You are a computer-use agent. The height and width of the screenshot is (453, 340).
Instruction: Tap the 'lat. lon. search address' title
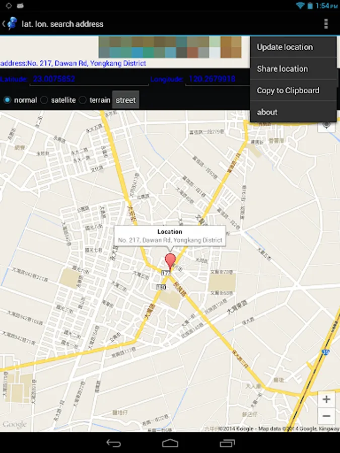[x=62, y=24]
